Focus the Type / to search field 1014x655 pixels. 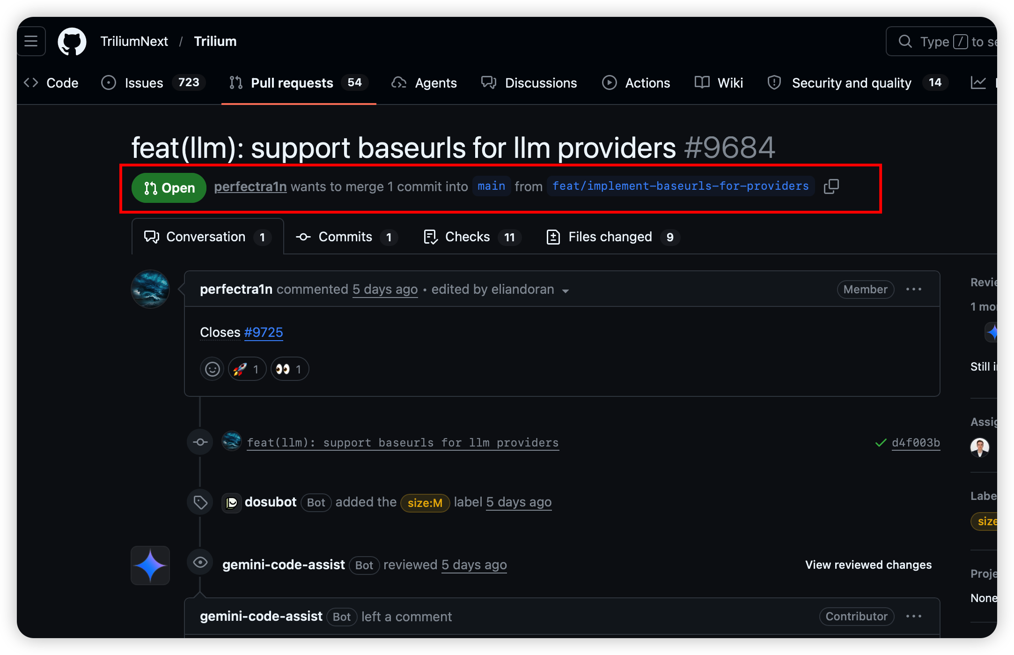[x=942, y=41]
